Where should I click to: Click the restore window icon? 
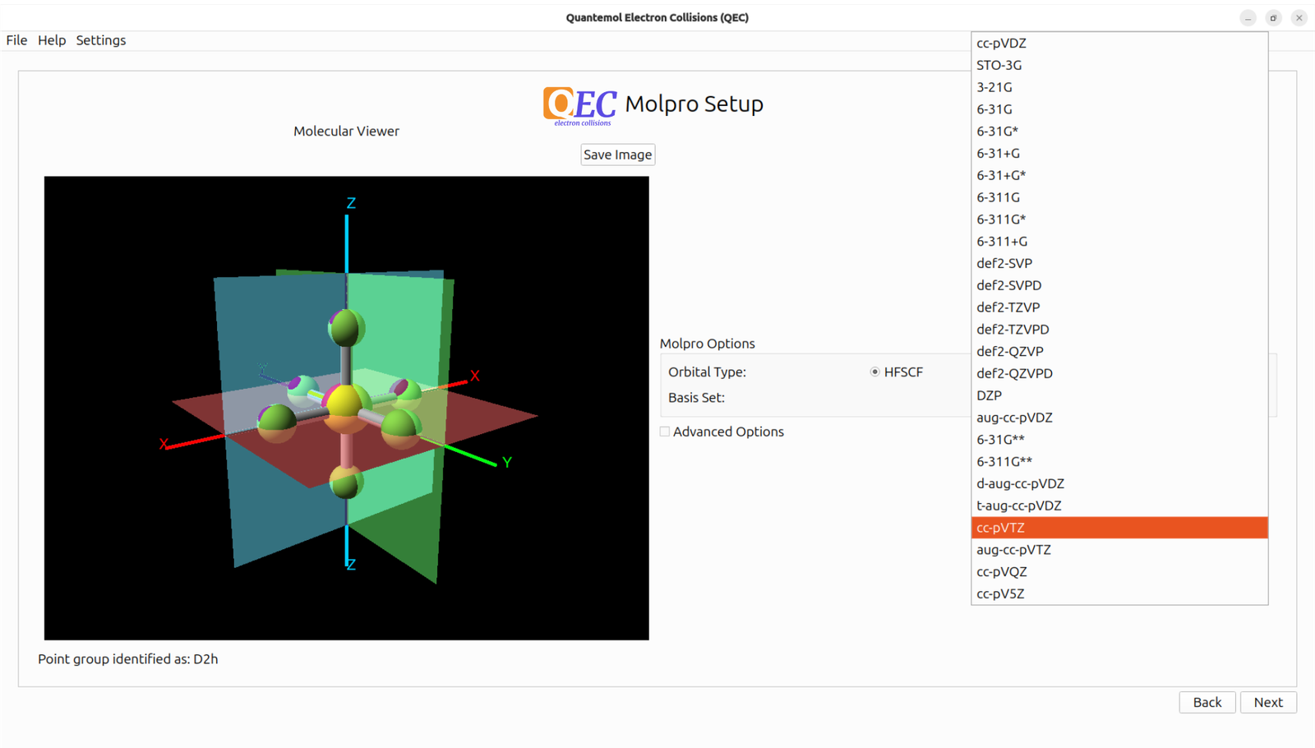click(x=1273, y=18)
